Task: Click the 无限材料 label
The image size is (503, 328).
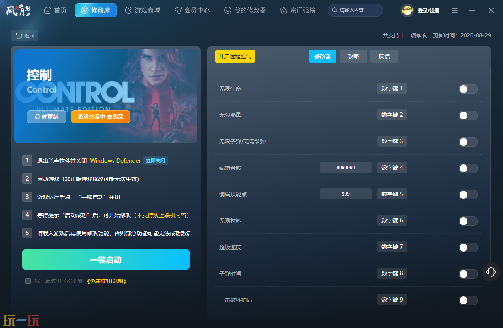Action: coord(230,221)
